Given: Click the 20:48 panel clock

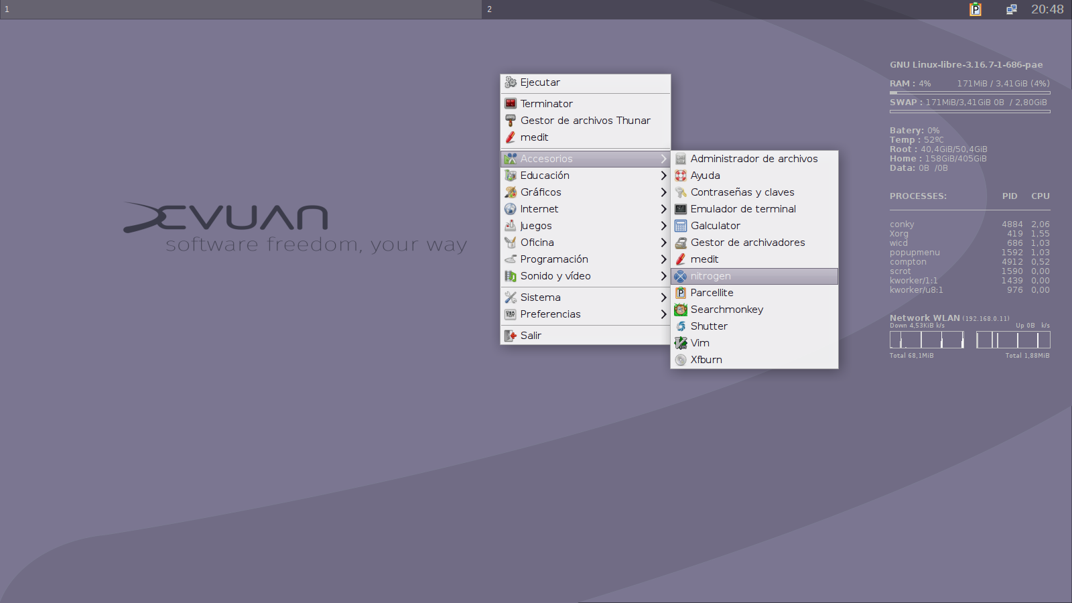Looking at the screenshot, I should click(x=1047, y=9).
